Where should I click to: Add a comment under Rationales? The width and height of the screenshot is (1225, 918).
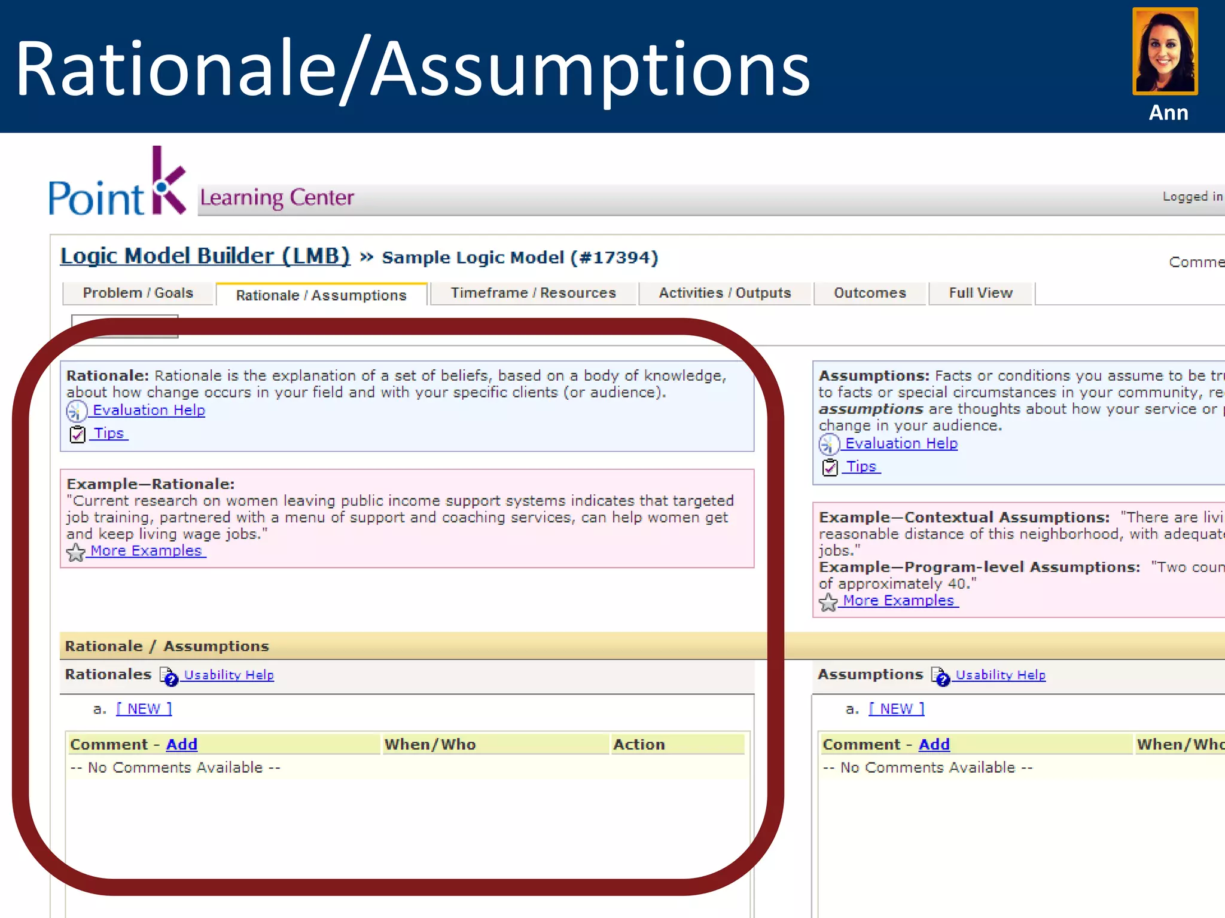coord(182,744)
